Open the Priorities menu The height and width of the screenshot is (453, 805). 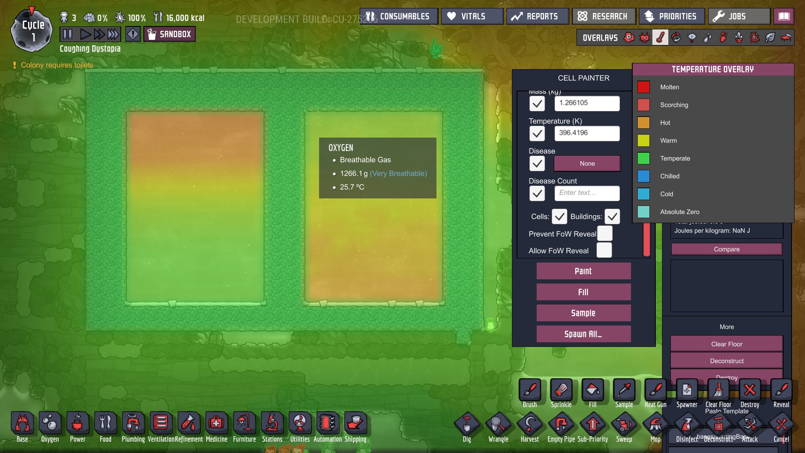[x=671, y=16]
